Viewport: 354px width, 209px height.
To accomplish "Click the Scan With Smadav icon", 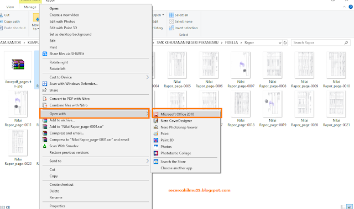I will [x=45, y=146].
